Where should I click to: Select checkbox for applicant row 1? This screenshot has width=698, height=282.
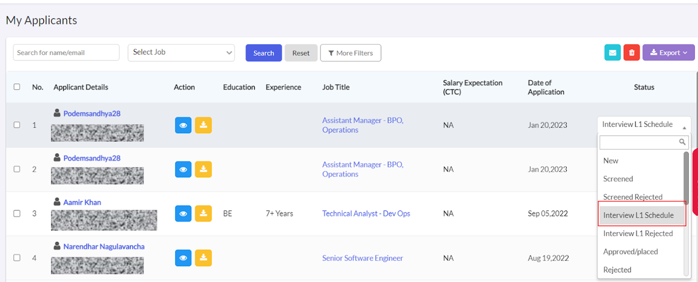pos(17,125)
